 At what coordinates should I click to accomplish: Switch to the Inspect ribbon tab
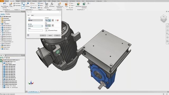point(40,1)
